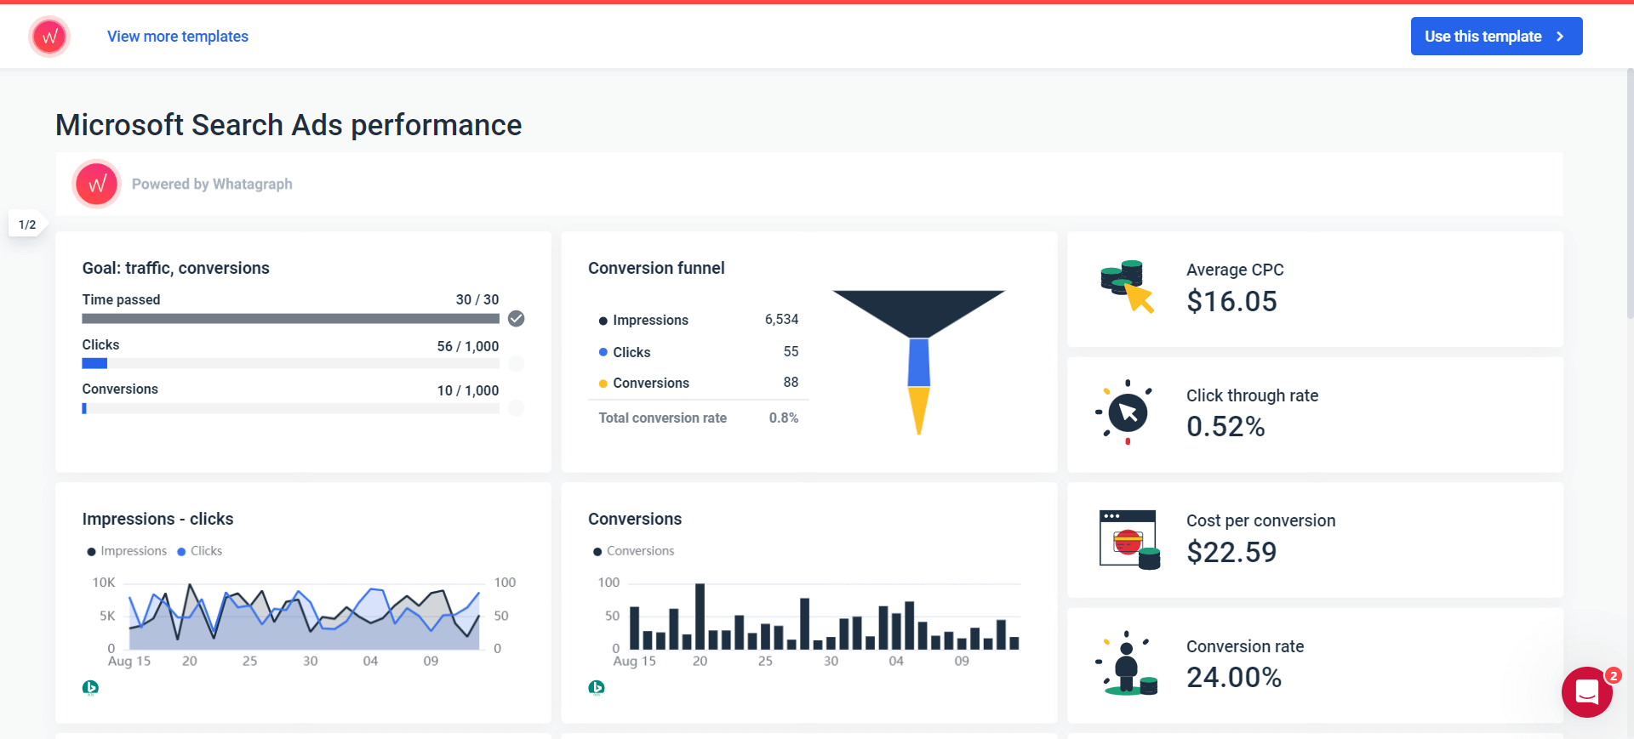Open the chat widget with 2 notifications

[x=1587, y=692]
